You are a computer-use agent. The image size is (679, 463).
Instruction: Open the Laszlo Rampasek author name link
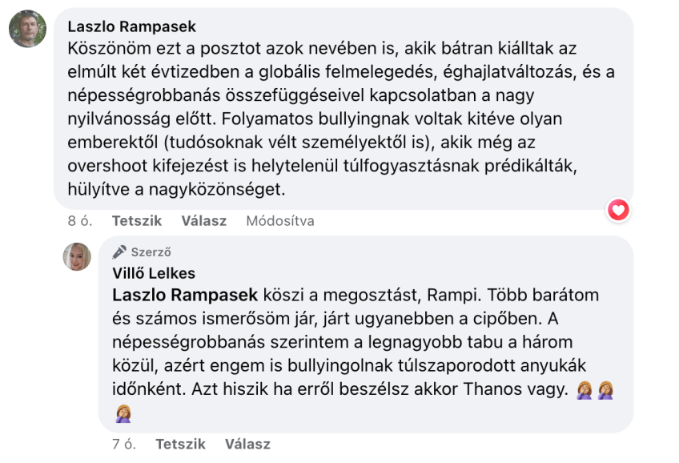(132, 27)
